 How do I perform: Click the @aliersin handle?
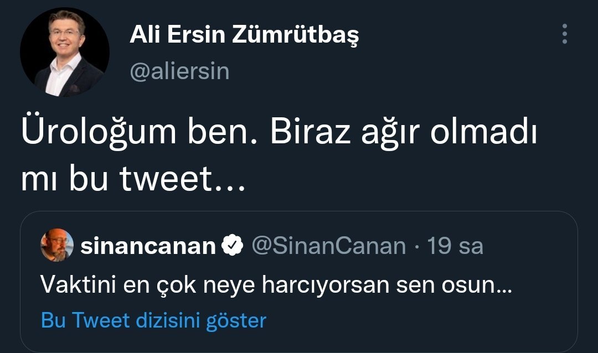point(179,71)
